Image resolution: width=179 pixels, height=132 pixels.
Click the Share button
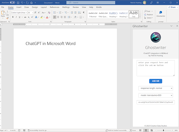click(171, 7)
